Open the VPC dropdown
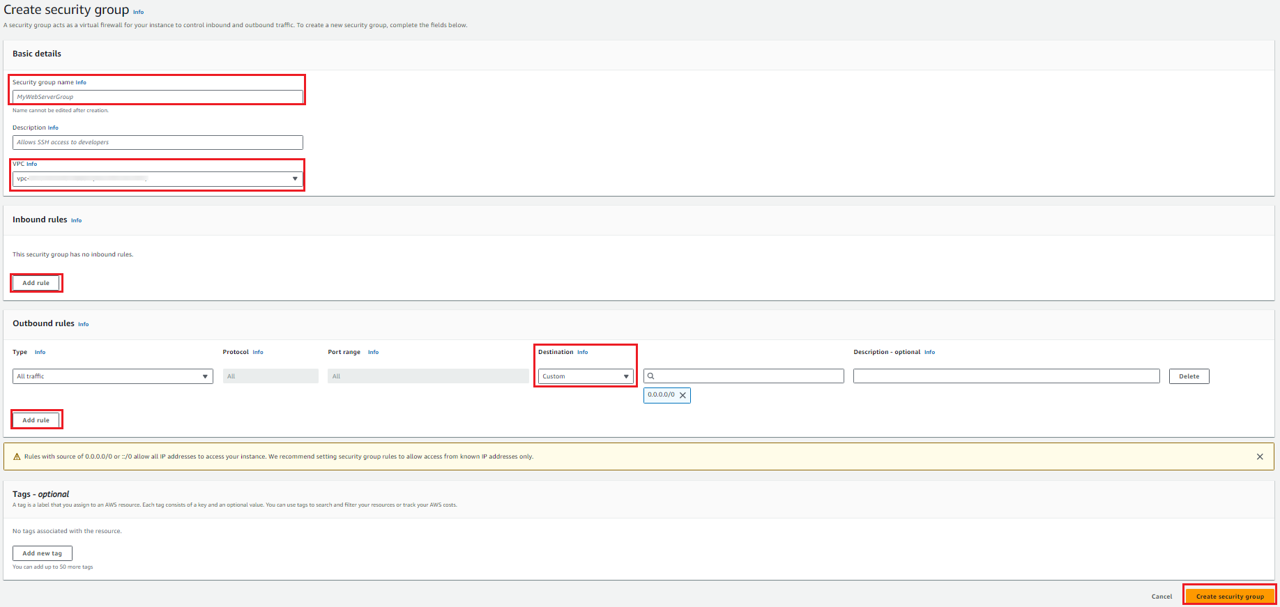The width and height of the screenshot is (1280, 607). tap(158, 179)
